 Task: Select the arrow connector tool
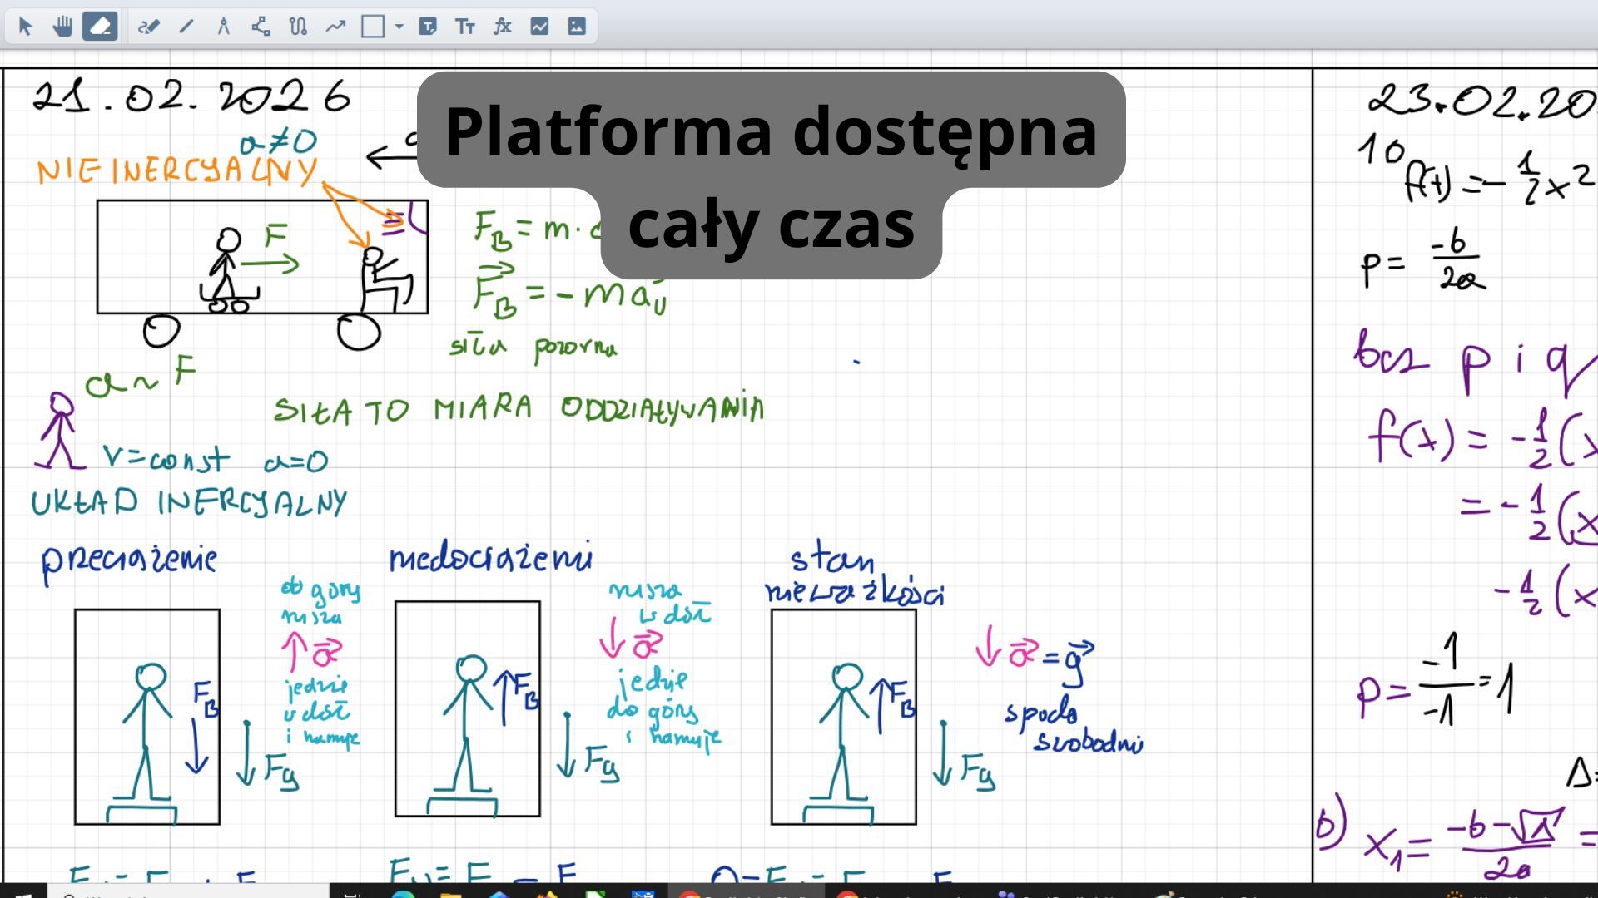(335, 27)
